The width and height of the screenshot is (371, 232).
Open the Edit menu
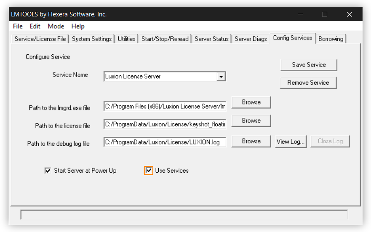point(35,26)
